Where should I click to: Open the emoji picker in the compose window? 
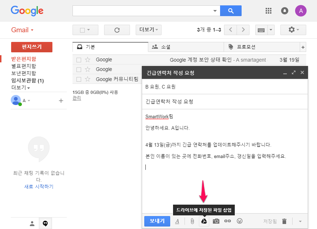tap(239, 221)
